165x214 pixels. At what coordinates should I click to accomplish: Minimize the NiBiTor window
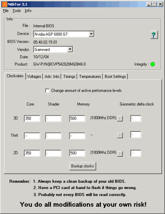click(148, 4)
